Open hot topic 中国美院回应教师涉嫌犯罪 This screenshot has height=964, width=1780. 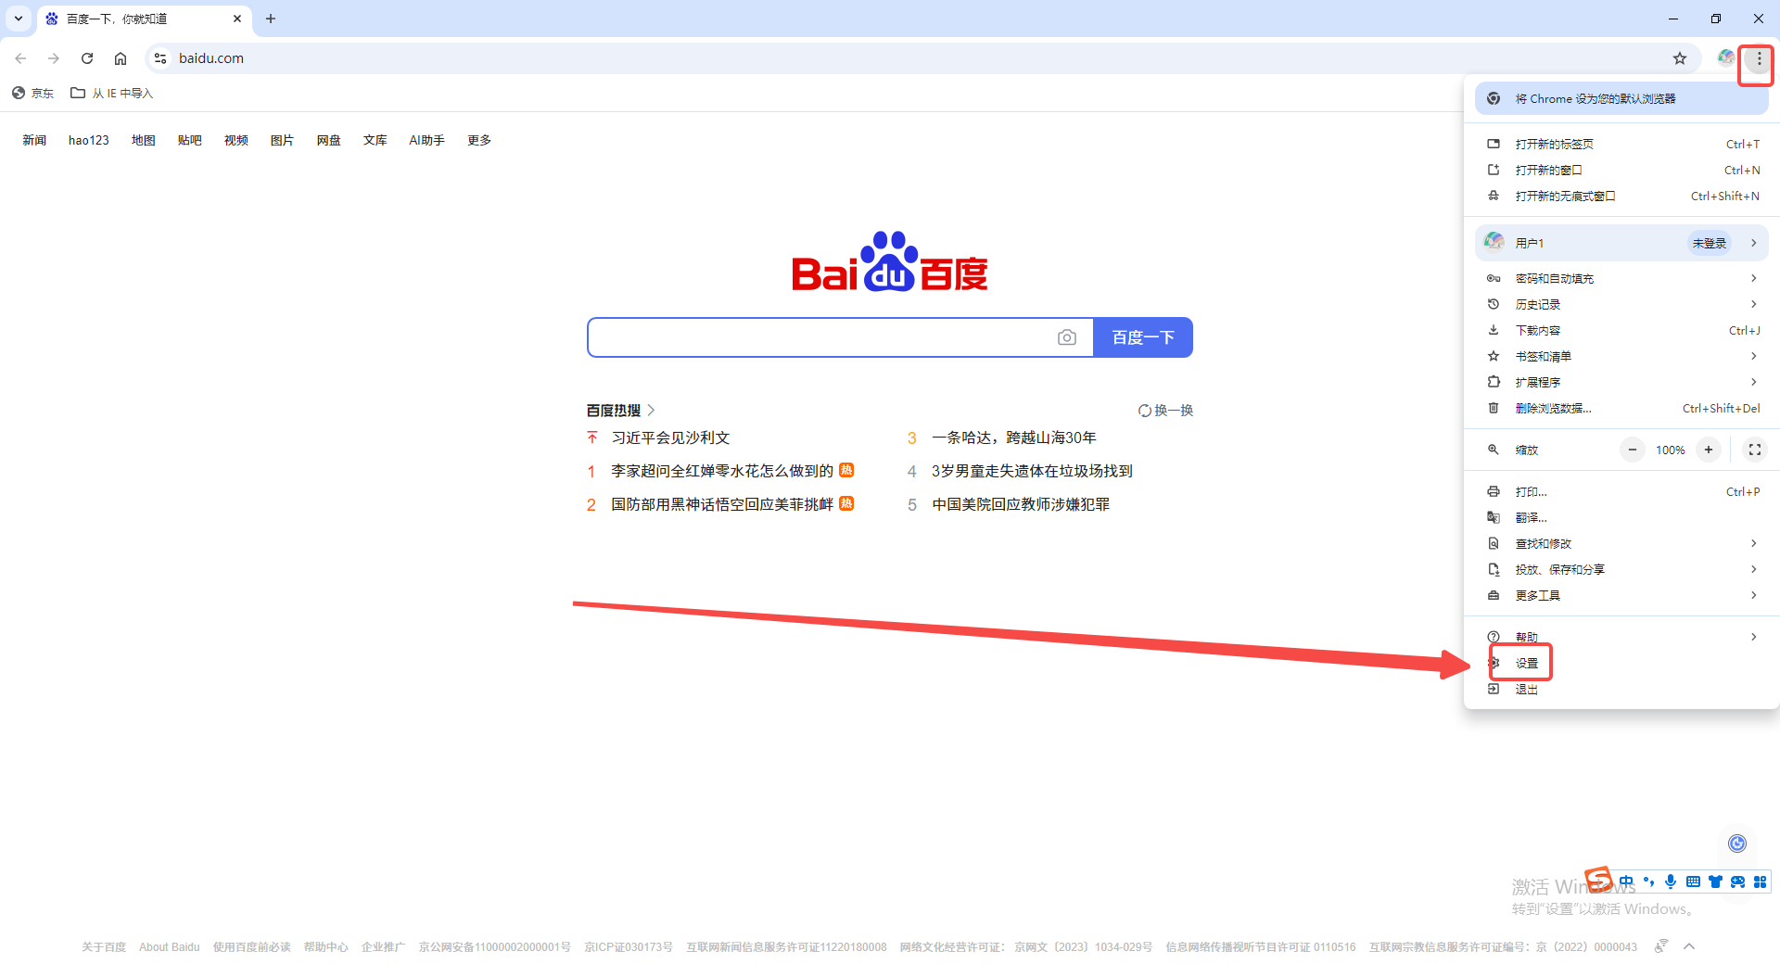(1021, 504)
